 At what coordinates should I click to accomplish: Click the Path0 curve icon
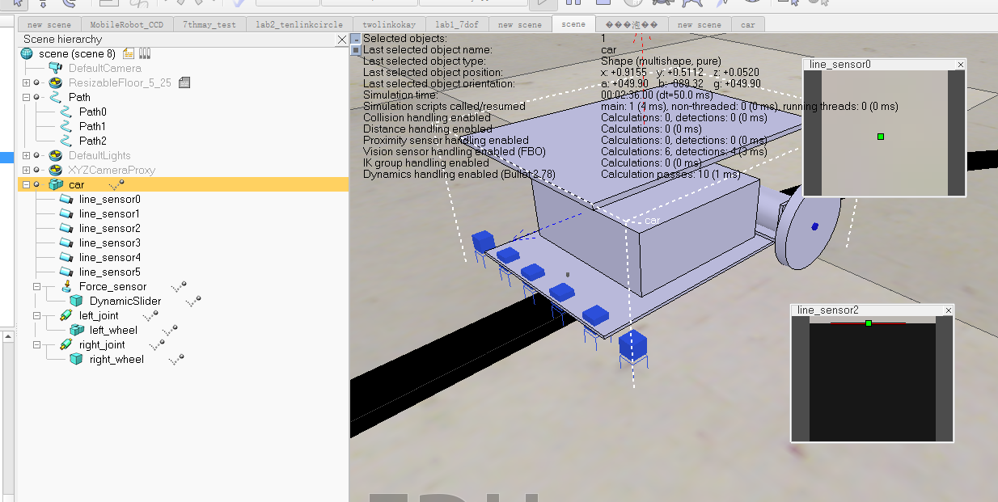(x=66, y=112)
